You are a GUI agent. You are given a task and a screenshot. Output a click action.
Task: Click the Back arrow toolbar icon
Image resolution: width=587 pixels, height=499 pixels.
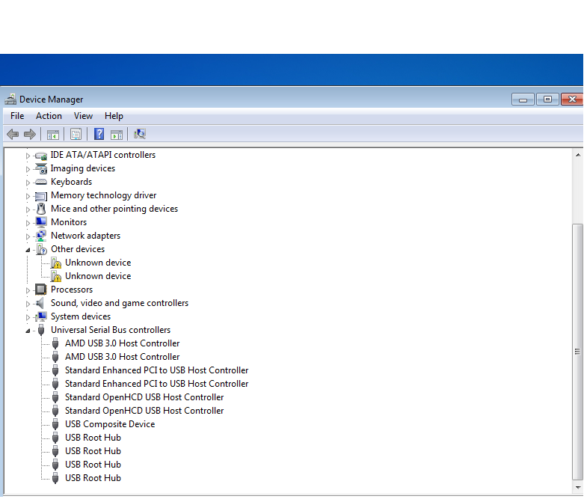click(13, 134)
